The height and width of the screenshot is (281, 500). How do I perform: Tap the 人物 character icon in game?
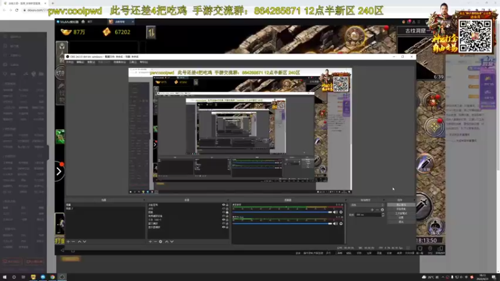pyautogui.click(x=62, y=52)
